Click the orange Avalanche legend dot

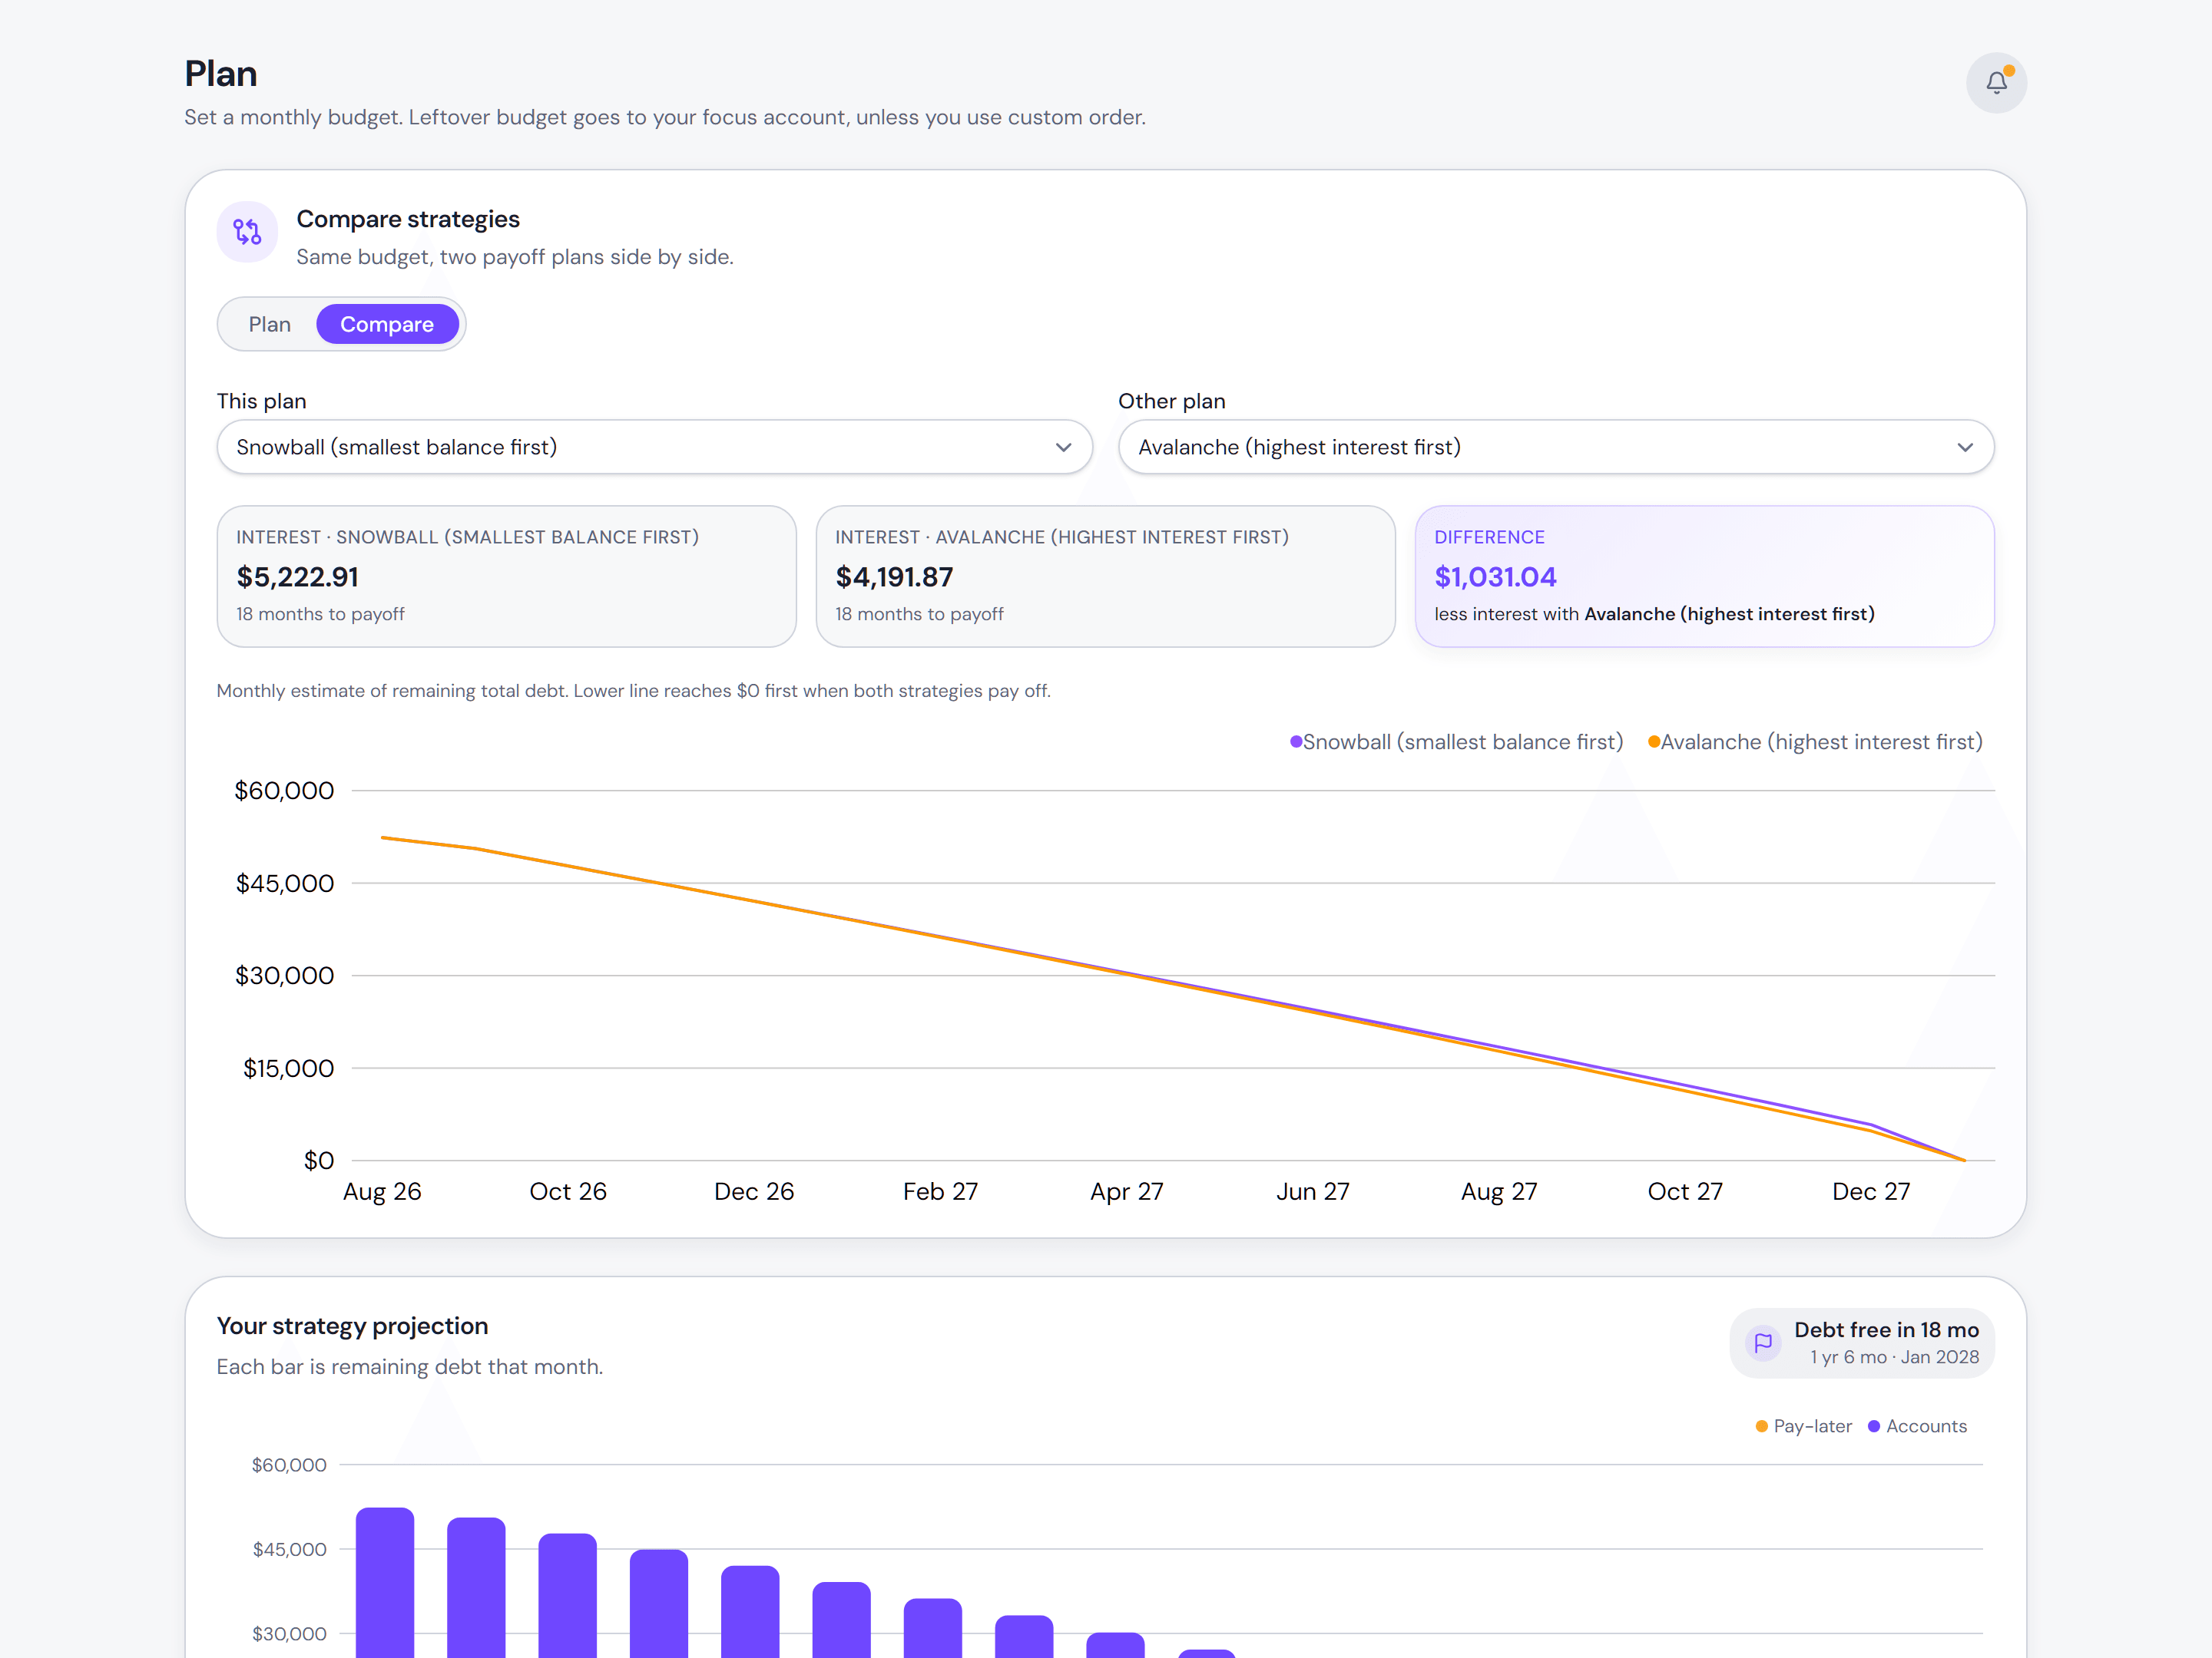click(1654, 741)
